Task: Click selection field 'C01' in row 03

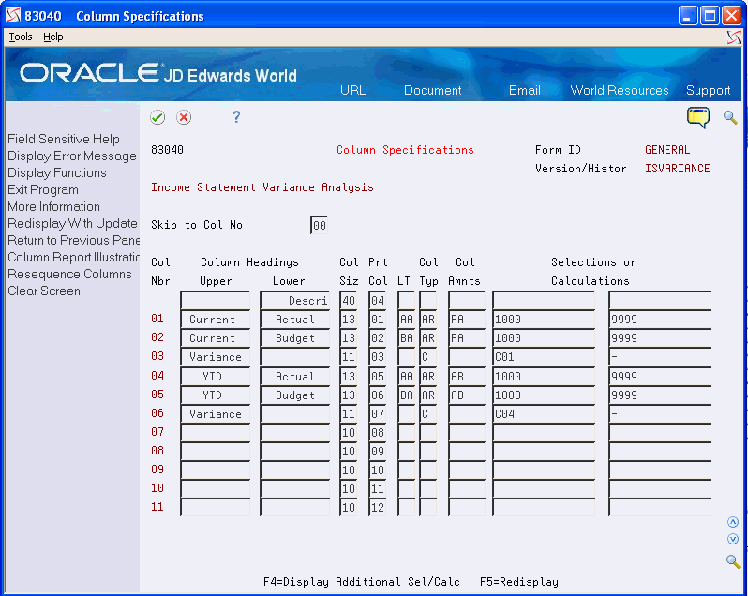Action: point(544,357)
